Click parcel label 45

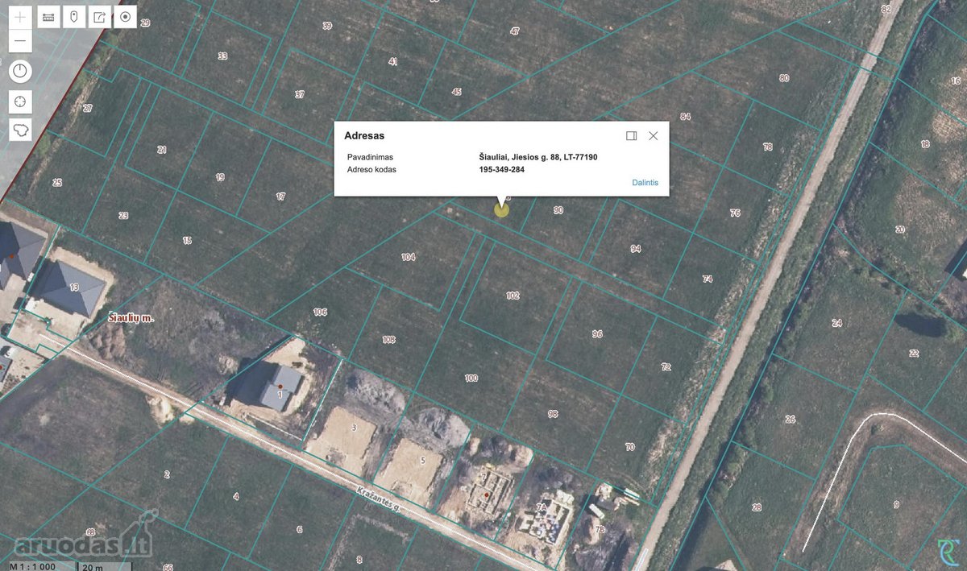[x=457, y=92]
